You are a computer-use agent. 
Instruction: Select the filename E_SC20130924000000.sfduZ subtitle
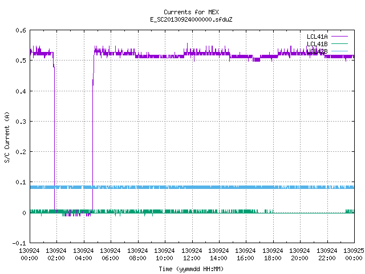click(x=191, y=19)
